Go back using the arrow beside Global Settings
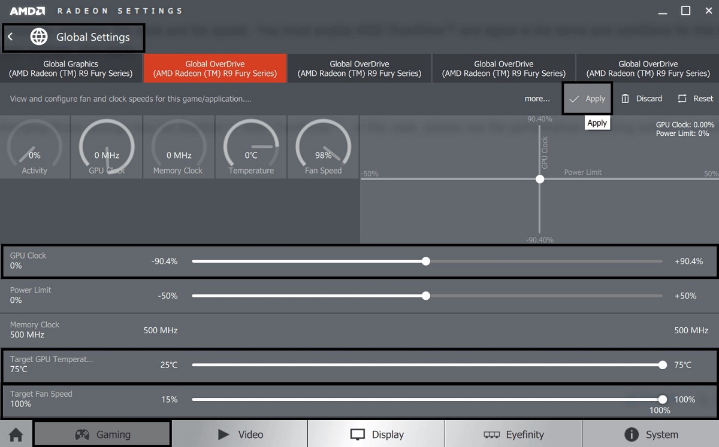 [10, 37]
